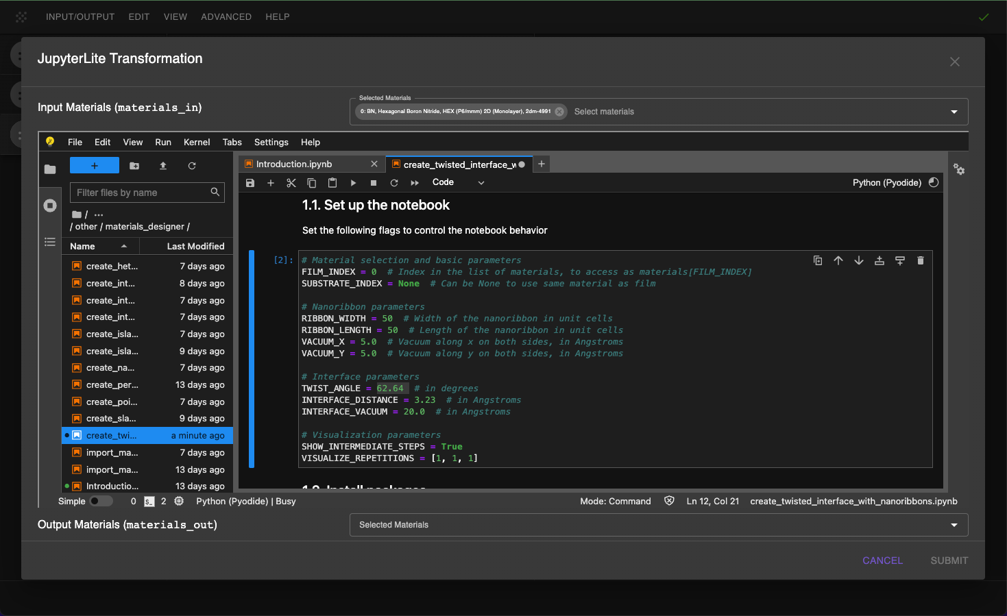Open the property inspector gear icon

tap(959, 169)
